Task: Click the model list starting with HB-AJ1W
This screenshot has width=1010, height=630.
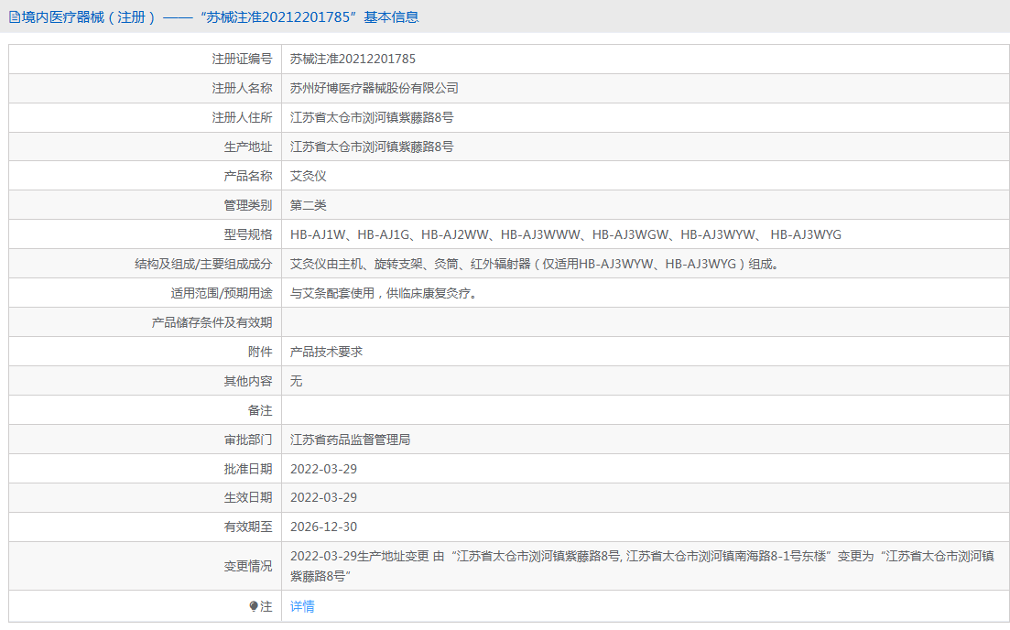Action: [x=566, y=234]
